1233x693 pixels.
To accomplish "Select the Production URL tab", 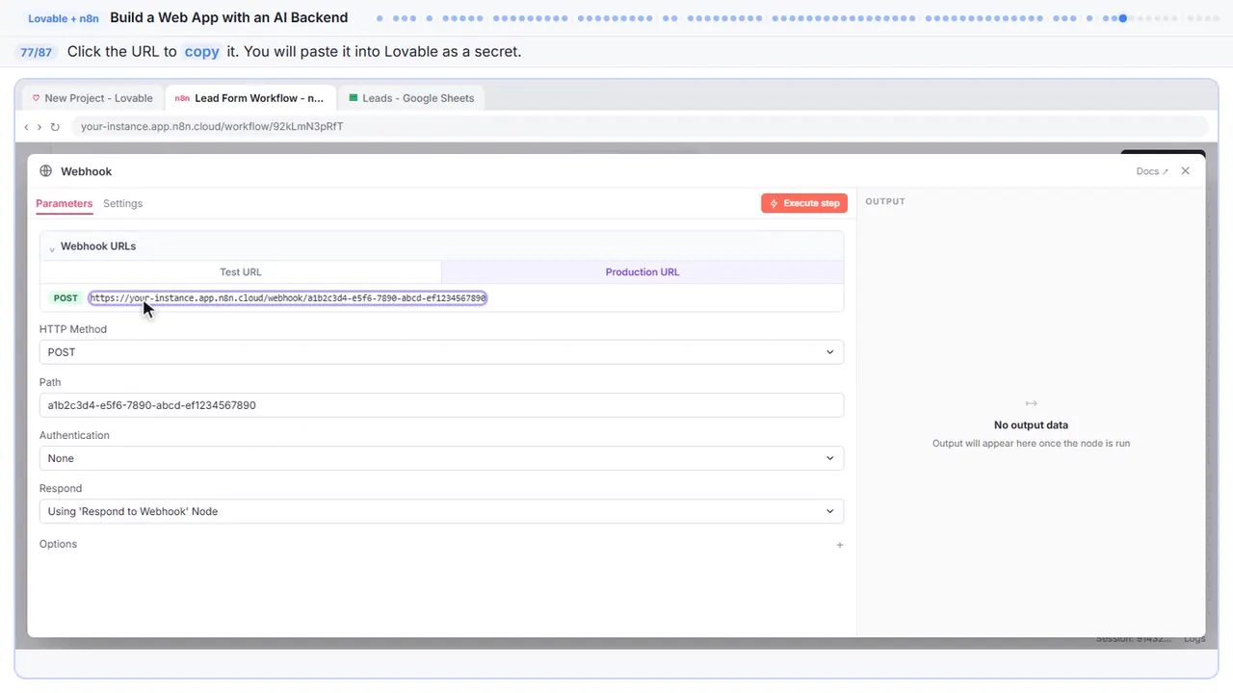I will [643, 272].
